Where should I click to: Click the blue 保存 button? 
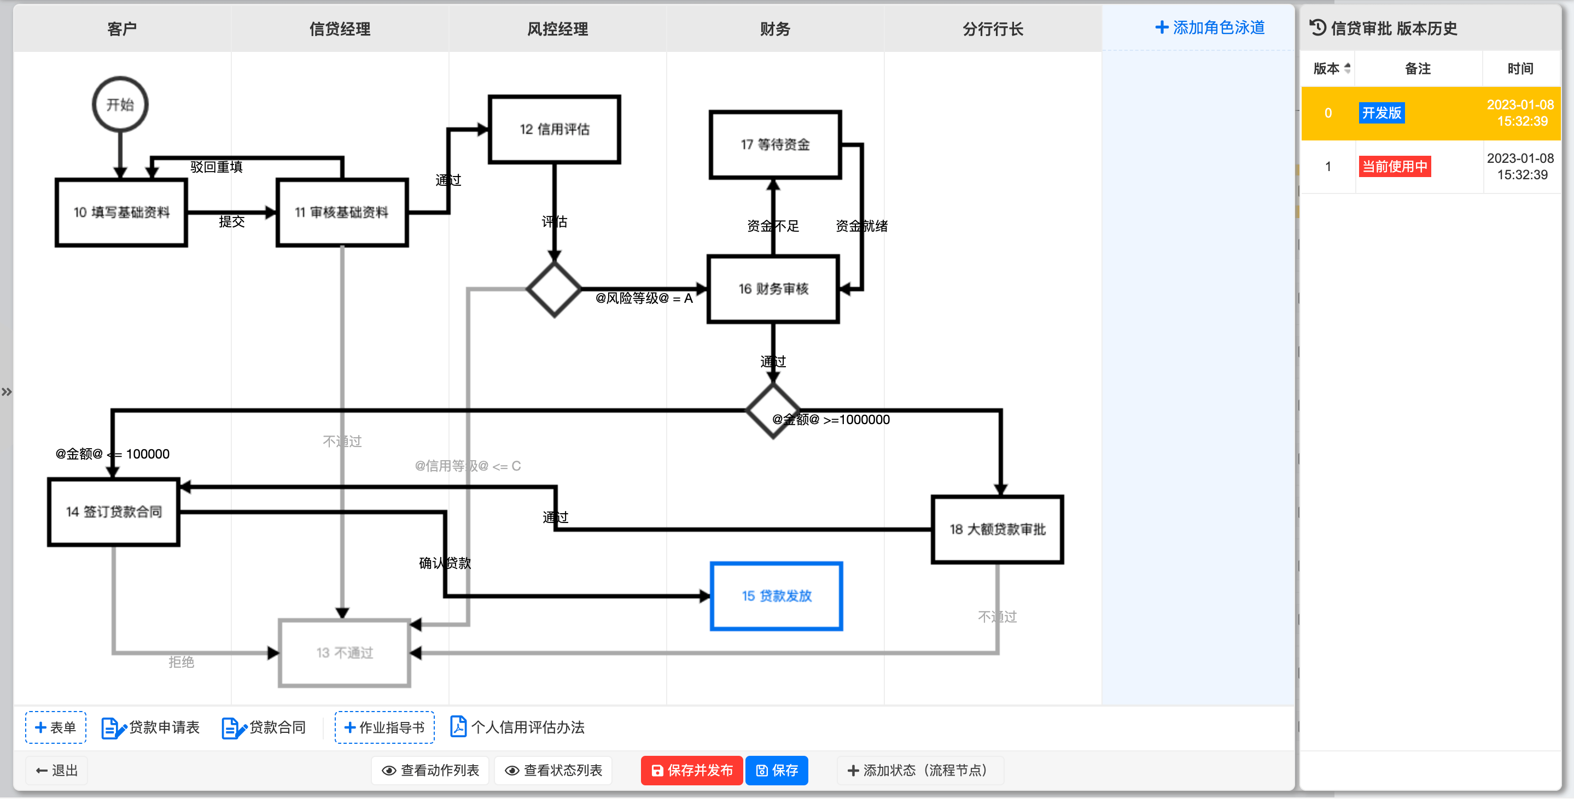[x=777, y=771]
